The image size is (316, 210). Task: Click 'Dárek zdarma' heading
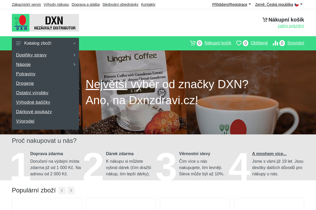(x=120, y=154)
